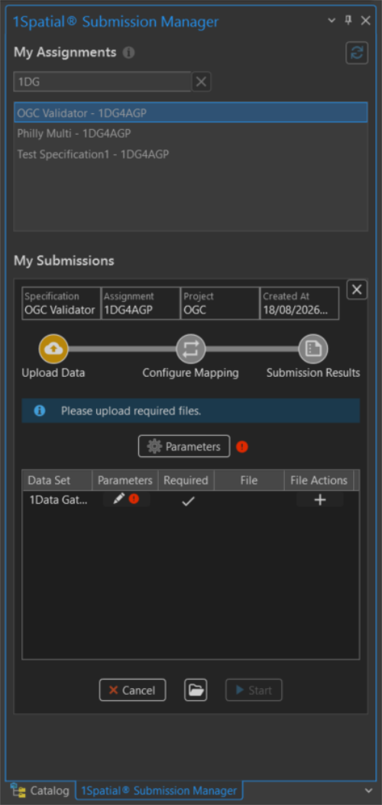This screenshot has width=382, height=805.
Task: Edit parameters with the pencil icon
Action: [118, 499]
